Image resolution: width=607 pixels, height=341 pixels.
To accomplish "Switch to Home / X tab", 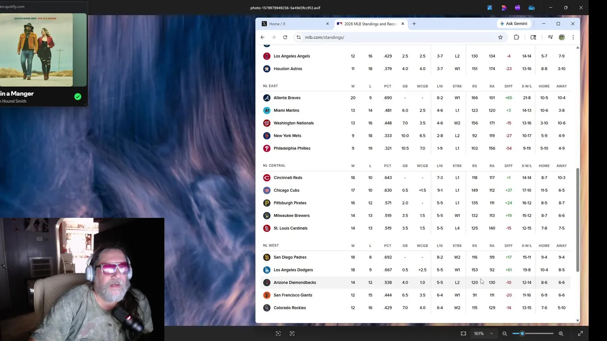I will coord(294,24).
